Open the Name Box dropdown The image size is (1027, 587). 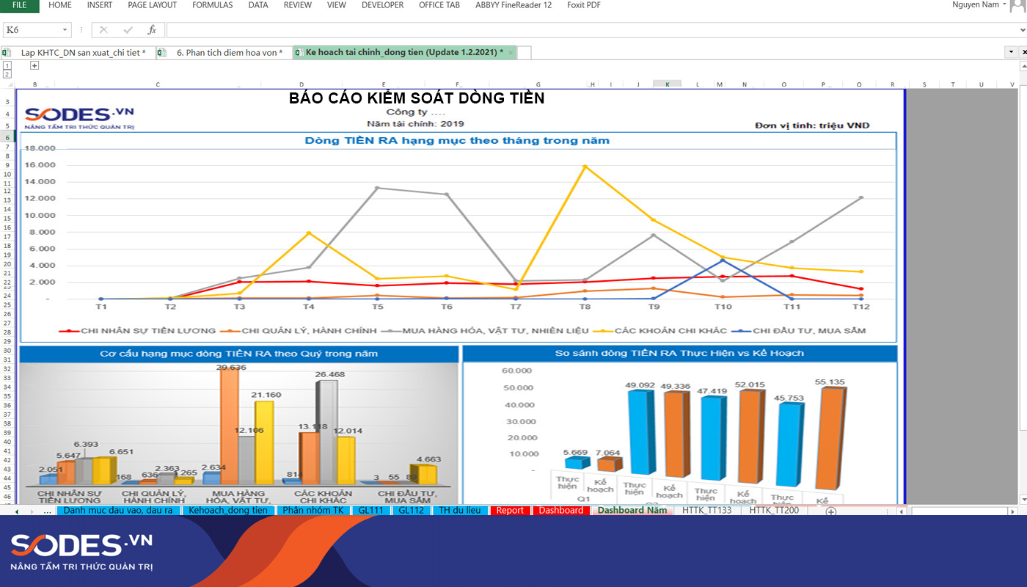tap(65, 30)
